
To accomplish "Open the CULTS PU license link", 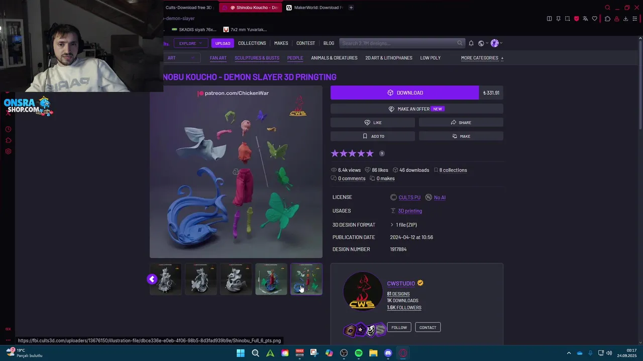I will pyautogui.click(x=409, y=197).
